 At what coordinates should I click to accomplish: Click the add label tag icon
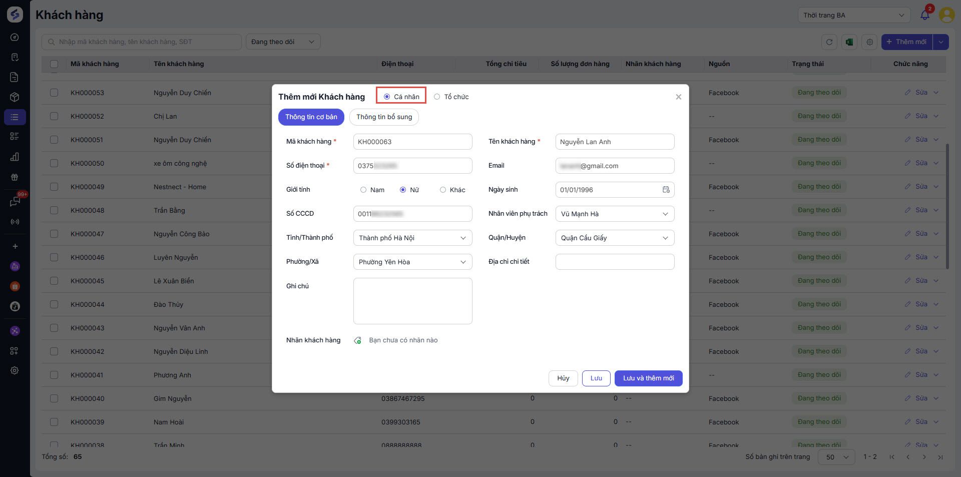358,340
